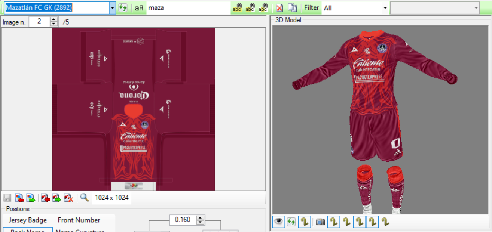Toggle the hook-shaped icon between refresh and camera

[x=305, y=222]
